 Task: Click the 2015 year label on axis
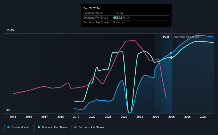coord(13,117)
